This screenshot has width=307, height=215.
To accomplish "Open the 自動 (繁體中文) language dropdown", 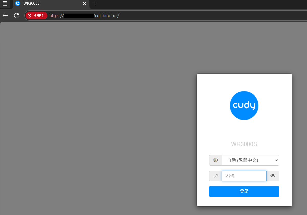I will (250, 160).
